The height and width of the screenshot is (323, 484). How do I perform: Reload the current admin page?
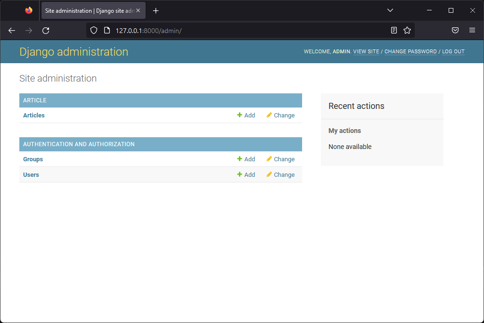tap(46, 31)
